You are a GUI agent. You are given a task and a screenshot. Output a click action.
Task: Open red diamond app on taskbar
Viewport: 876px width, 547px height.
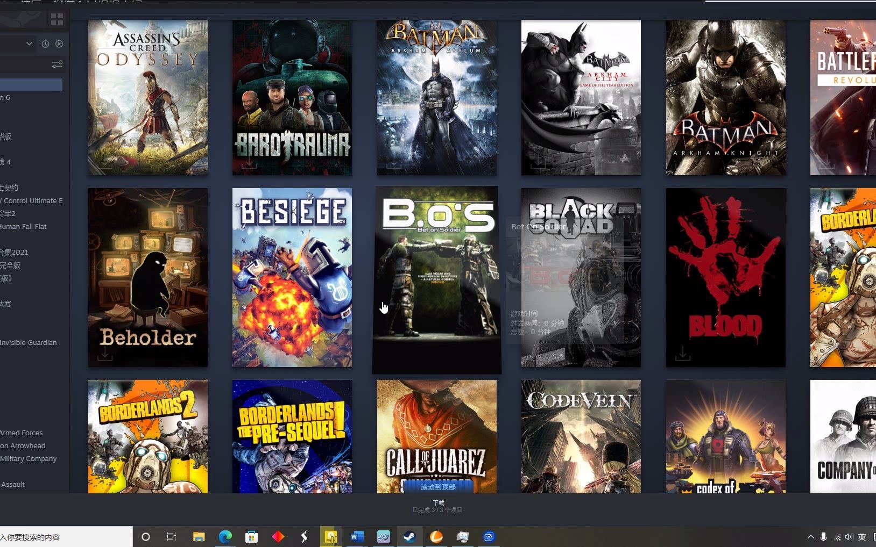point(278,537)
